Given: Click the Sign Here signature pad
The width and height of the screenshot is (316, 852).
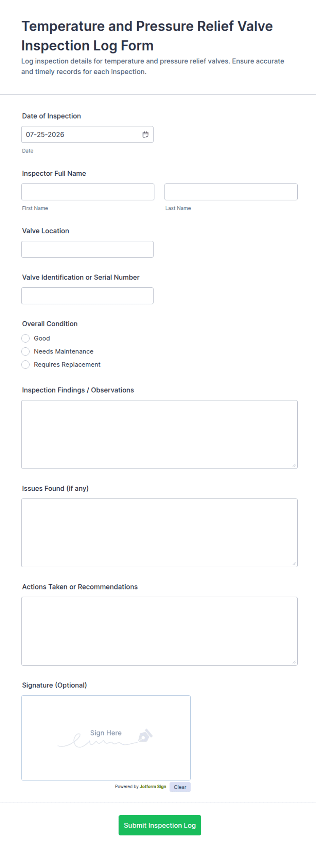Looking at the screenshot, I should pos(106,738).
